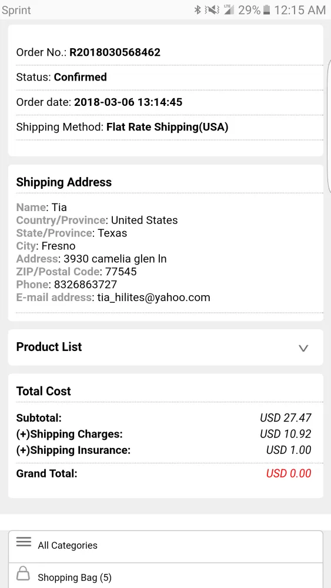
Task: Open Shopping Bag (5) menu item
Action: (x=165, y=576)
